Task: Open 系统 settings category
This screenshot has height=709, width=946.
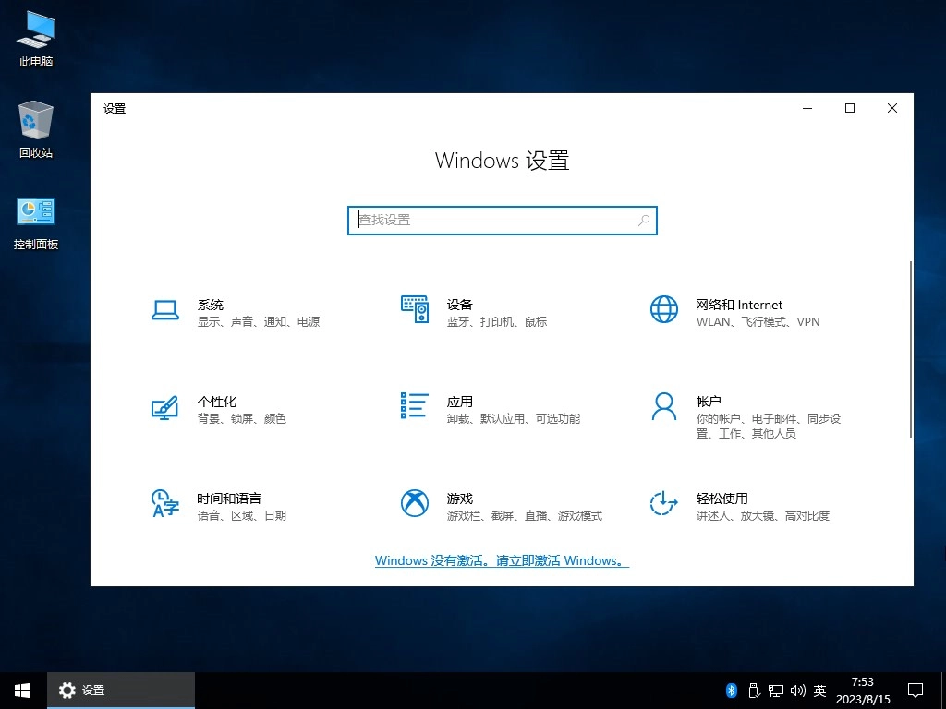Action: pyautogui.click(x=211, y=311)
